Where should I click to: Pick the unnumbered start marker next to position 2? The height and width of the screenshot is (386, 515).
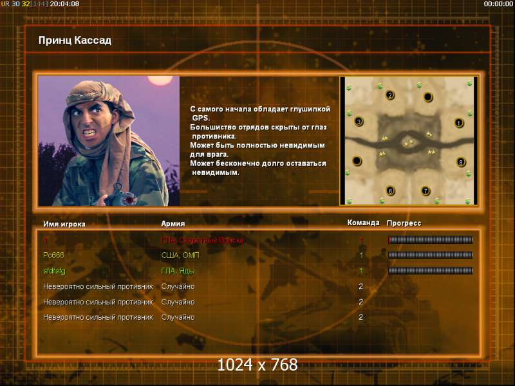tap(428, 97)
